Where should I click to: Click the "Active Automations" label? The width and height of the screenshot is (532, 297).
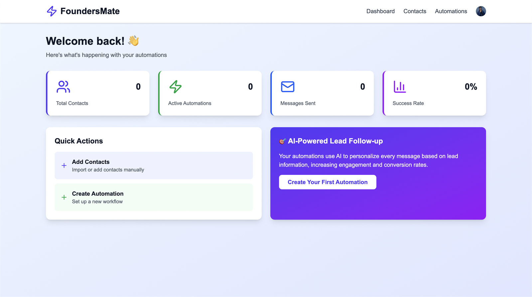(x=190, y=103)
